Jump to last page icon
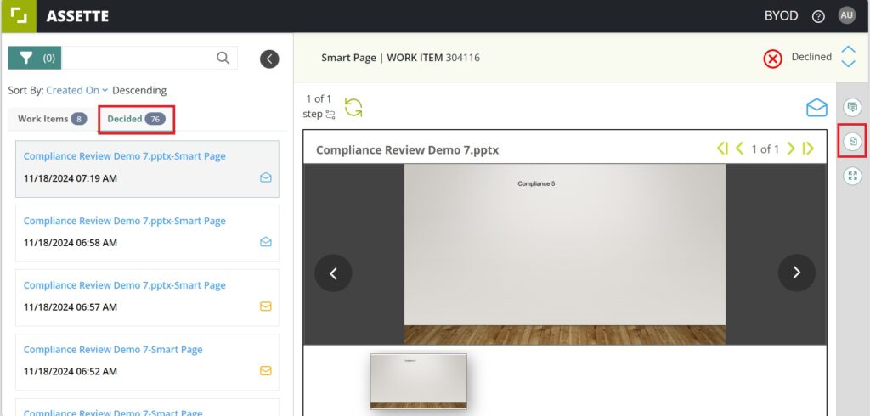 [809, 149]
